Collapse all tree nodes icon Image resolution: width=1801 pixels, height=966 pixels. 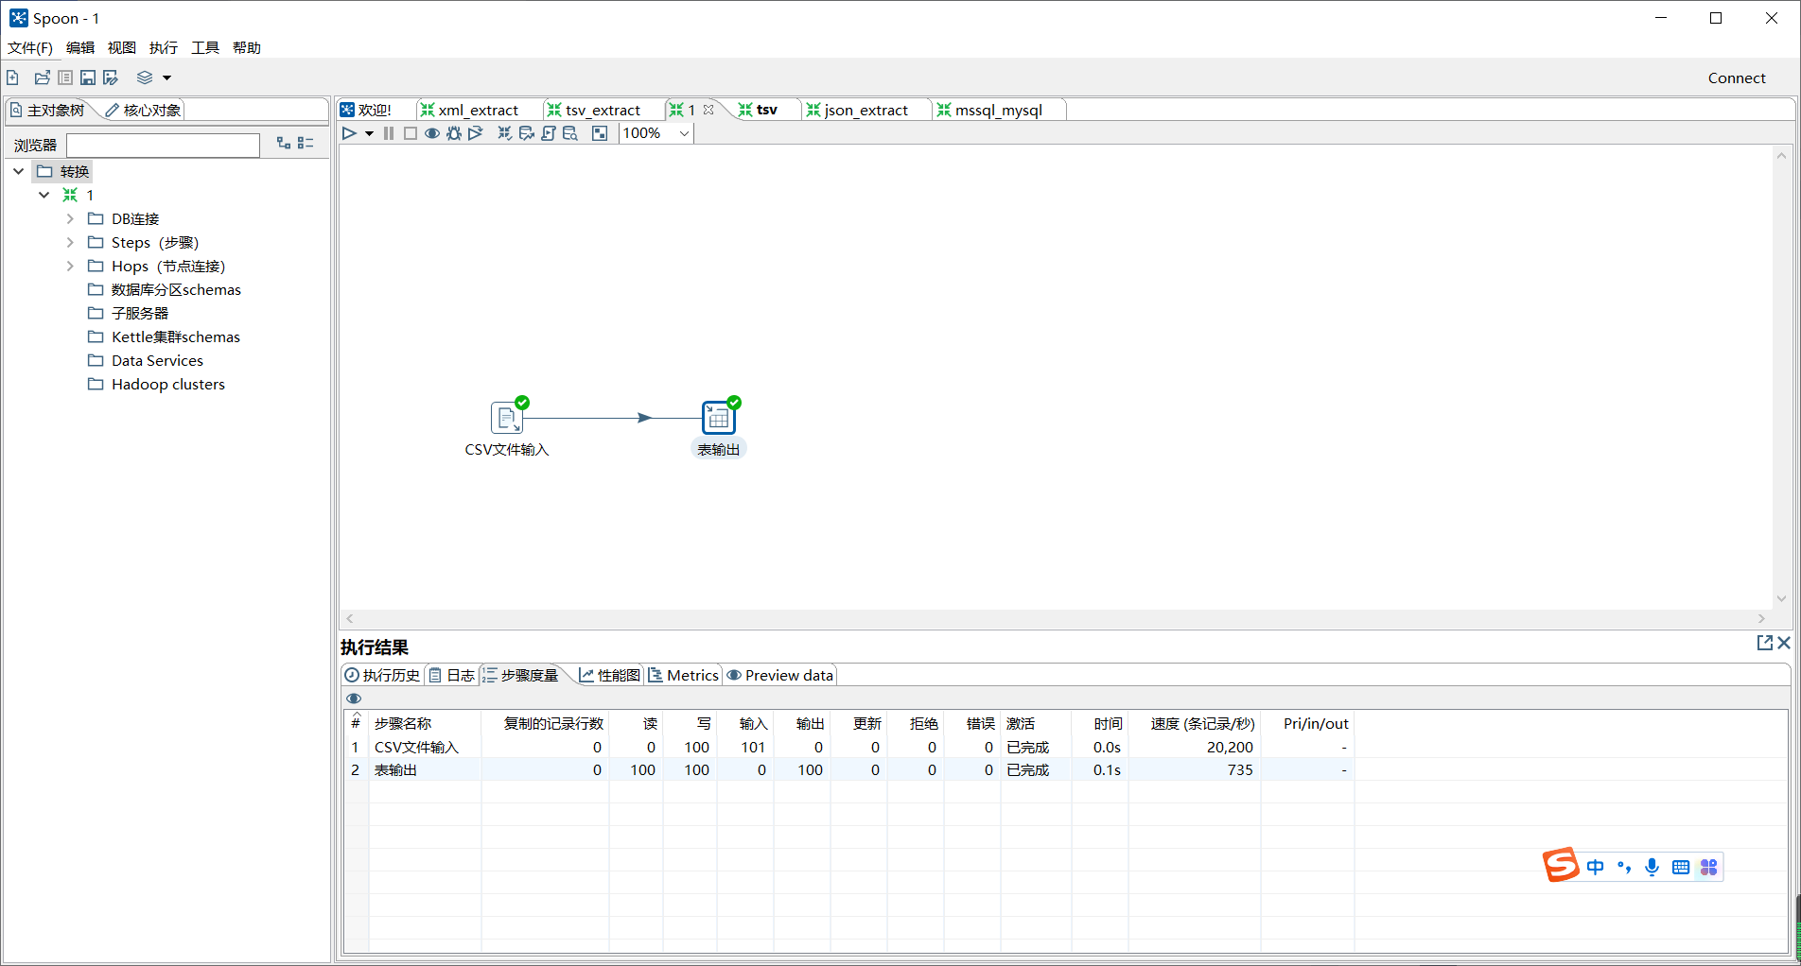pyautogui.click(x=306, y=143)
